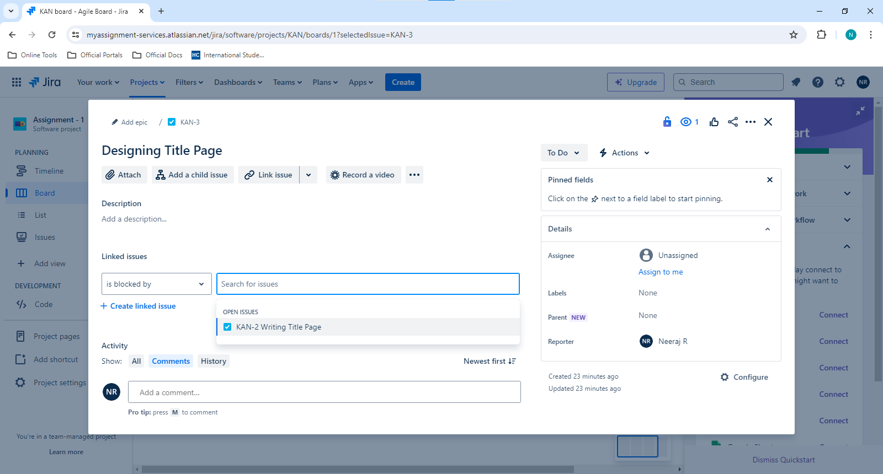The height and width of the screenshot is (474, 883).
Task: Click the notifications bell icon
Action: pyautogui.click(x=796, y=82)
